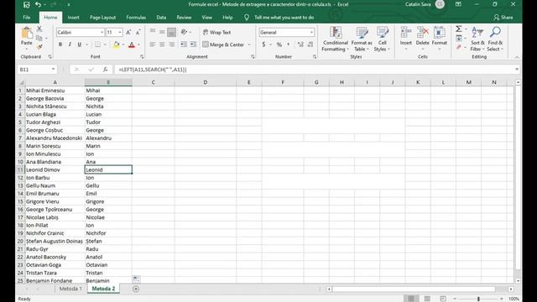The image size is (537, 302).
Task: Apply yellow fill color bucket
Action: [x=116, y=44]
